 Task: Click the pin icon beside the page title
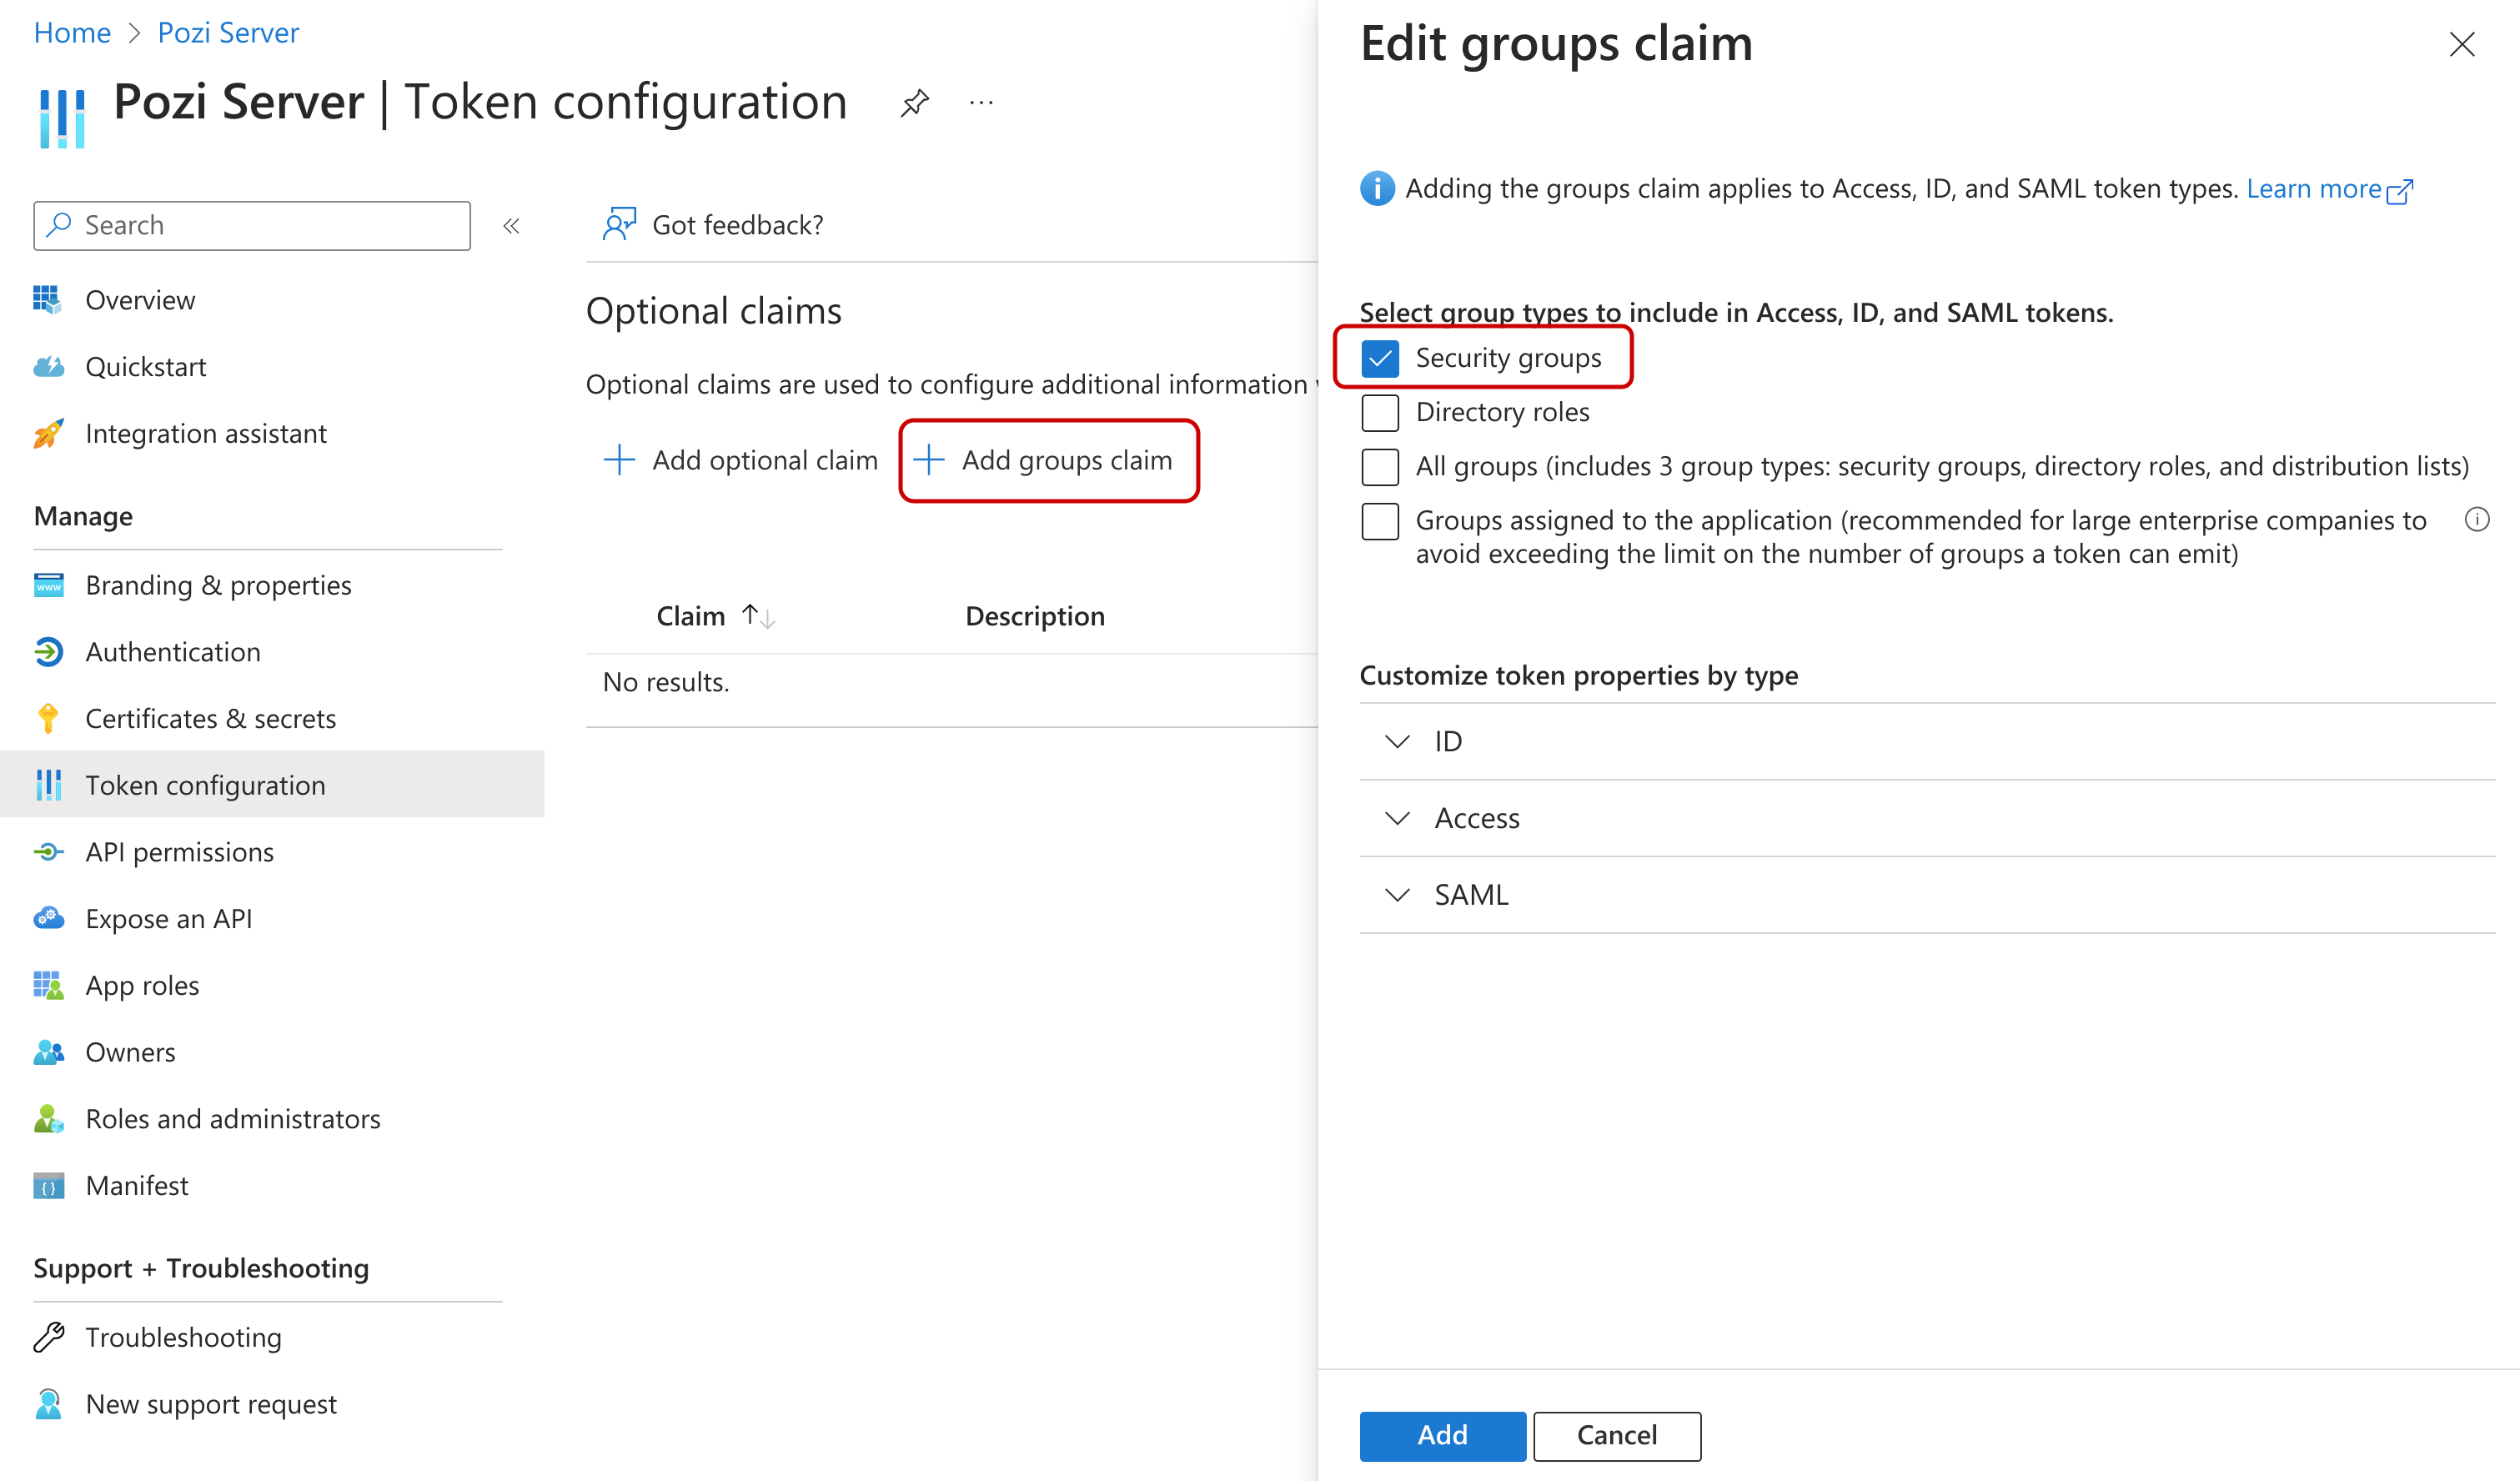[914, 103]
